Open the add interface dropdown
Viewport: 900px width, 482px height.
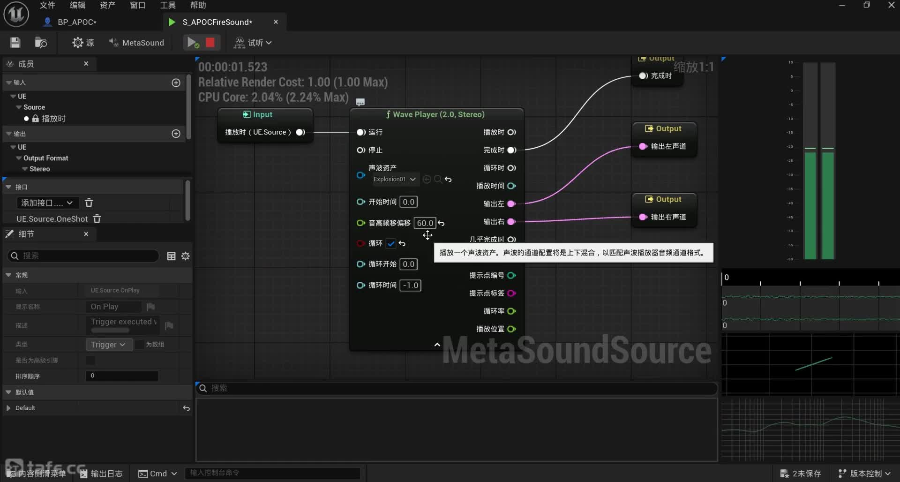coord(47,203)
